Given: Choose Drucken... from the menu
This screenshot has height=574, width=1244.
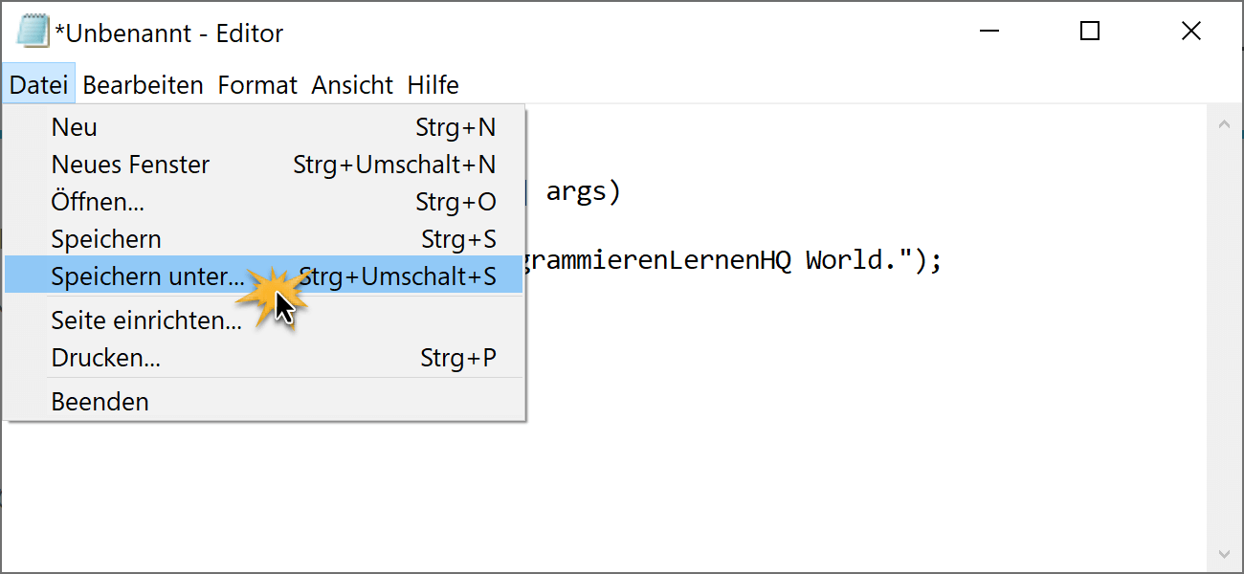Looking at the screenshot, I should 264,358.
